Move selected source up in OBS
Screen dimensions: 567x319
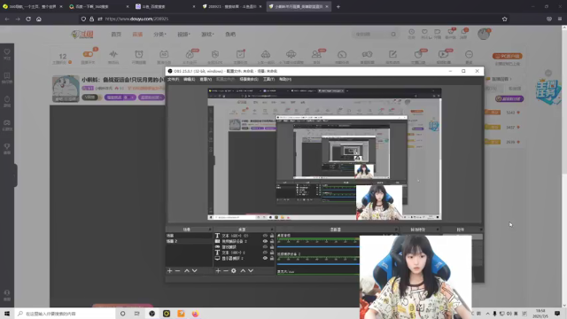tap(243, 270)
